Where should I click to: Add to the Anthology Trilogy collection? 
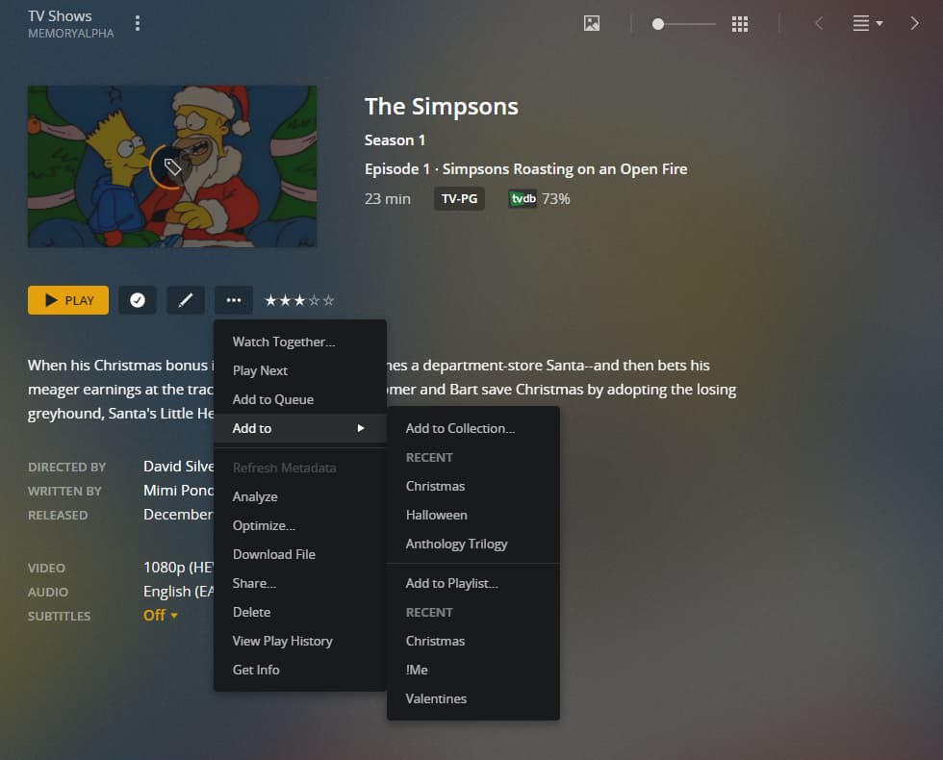coord(473,544)
